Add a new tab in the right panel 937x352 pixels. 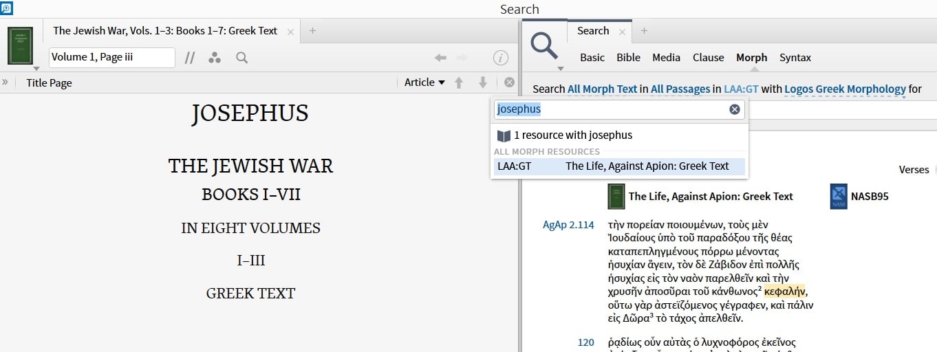pyautogui.click(x=645, y=31)
